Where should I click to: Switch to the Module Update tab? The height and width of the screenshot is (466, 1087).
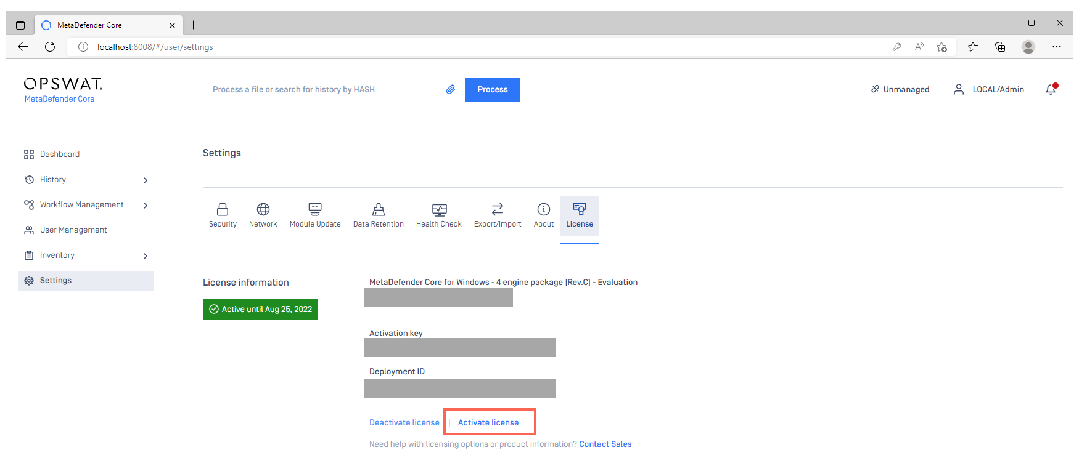(x=315, y=215)
